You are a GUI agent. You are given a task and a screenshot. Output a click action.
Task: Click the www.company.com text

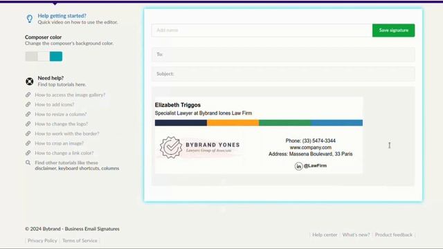(x=311, y=147)
